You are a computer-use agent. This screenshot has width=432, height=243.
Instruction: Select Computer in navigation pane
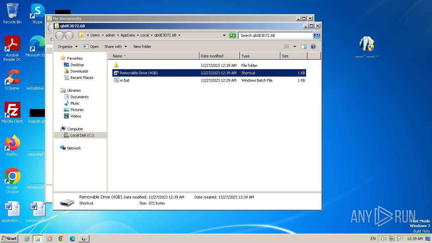pyautogui.click(x=75, y=129)
